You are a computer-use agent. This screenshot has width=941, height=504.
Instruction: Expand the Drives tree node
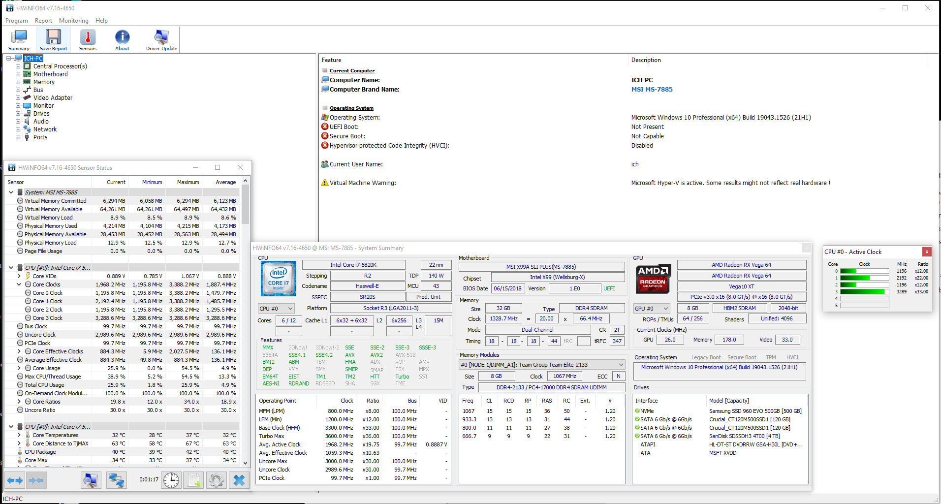pyautogui.click(x=18, y=113)
